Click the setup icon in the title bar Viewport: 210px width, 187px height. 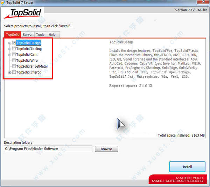3,3
